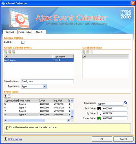Click the calendar clock logo image

[x=20, y=19]
